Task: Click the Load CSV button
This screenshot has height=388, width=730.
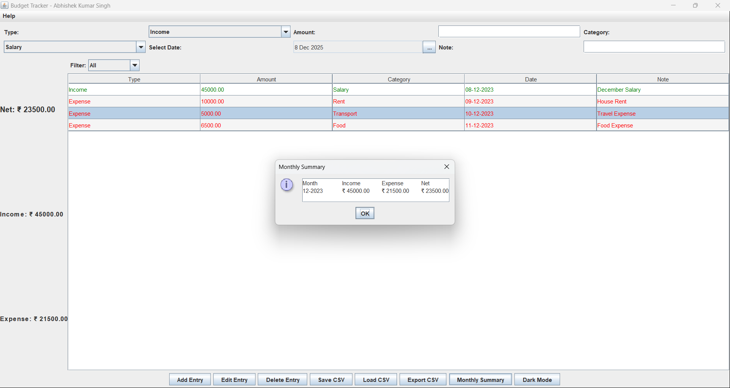Action: coord(376,380)
